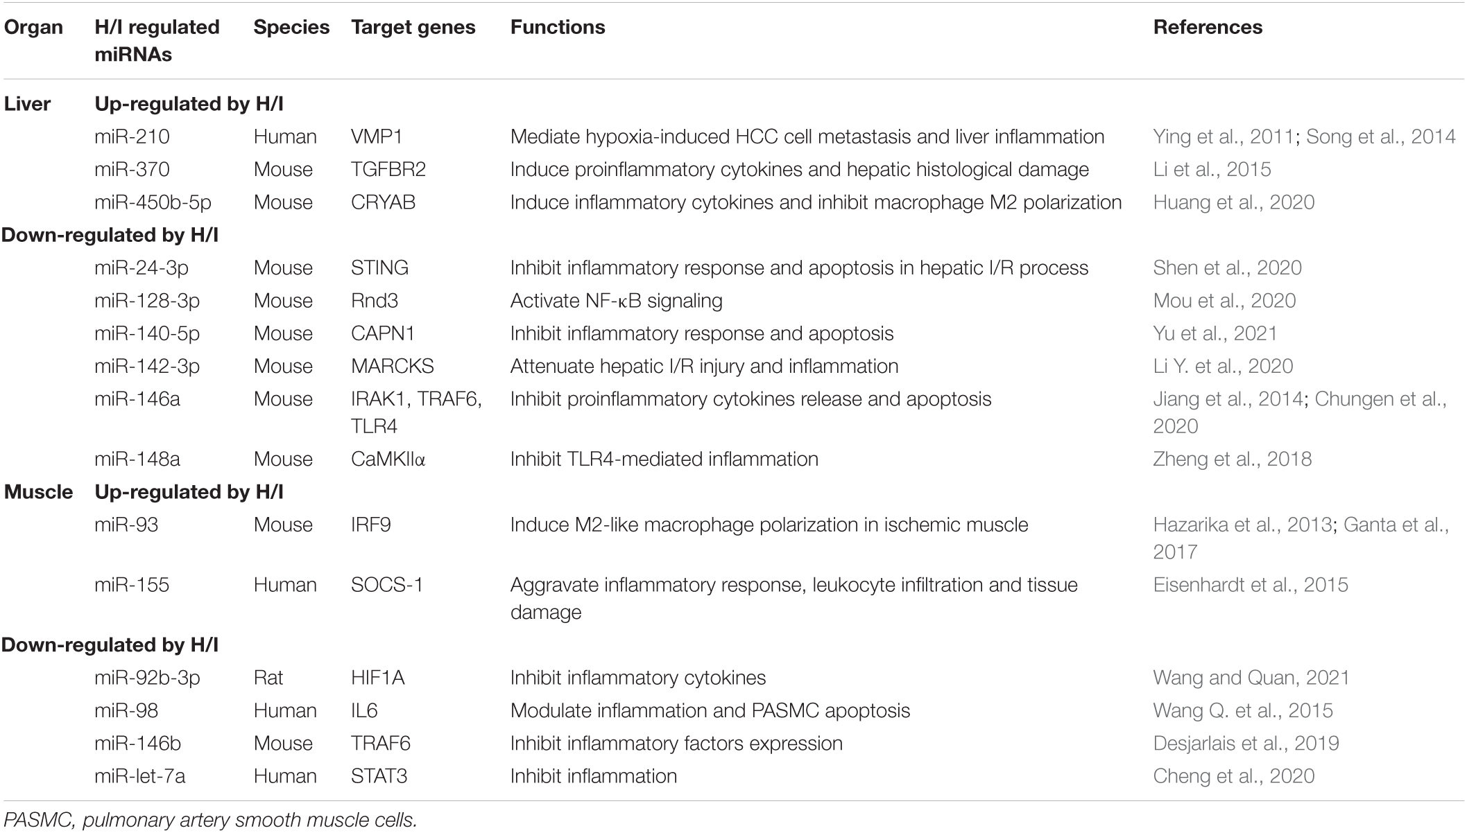This screenshot has height=833, width=1467.
Task: Click the Jiang et al., 2014 citation
Action: click(x=1228, y=399)
